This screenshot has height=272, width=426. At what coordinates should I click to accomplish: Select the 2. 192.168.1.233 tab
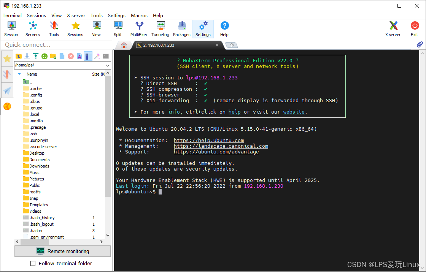174,45
